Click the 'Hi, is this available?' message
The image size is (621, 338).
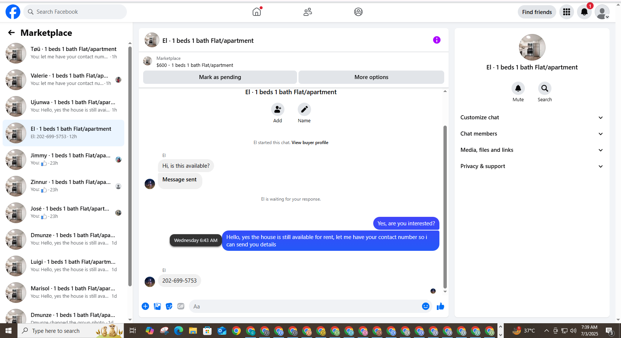186,166
